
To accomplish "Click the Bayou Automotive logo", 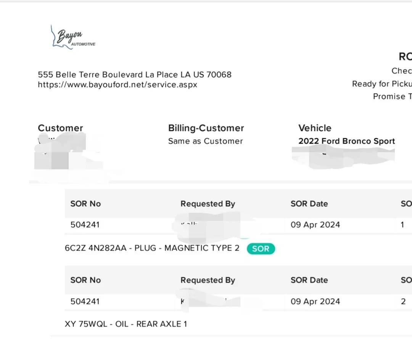I will (x=73, y=37).
